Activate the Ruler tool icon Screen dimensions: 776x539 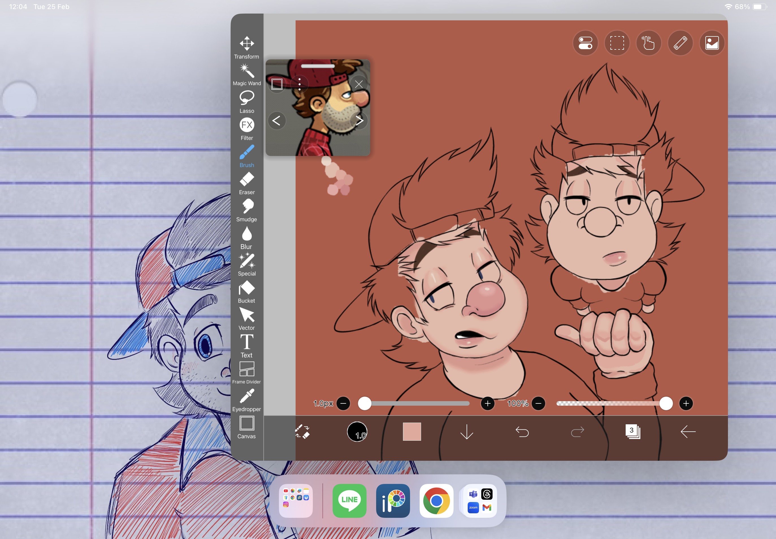coord(680,43)
